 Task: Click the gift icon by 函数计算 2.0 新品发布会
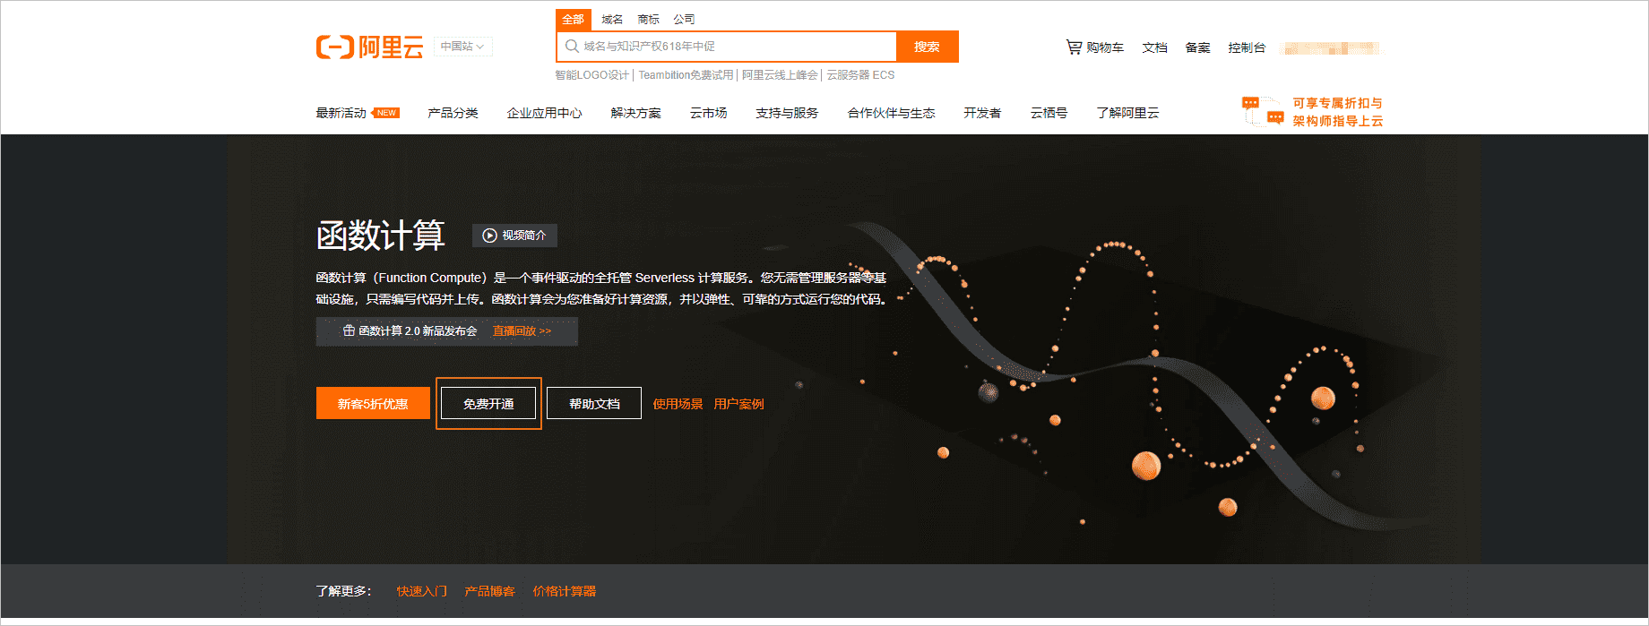349,331
